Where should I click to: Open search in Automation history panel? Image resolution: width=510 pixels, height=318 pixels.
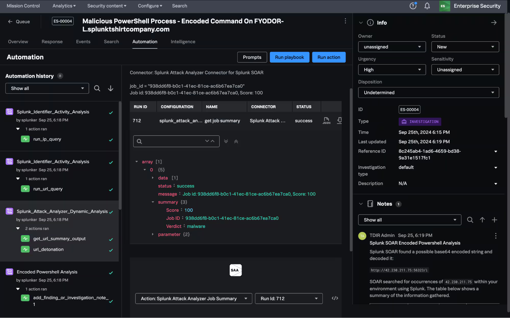click(97, 88)
